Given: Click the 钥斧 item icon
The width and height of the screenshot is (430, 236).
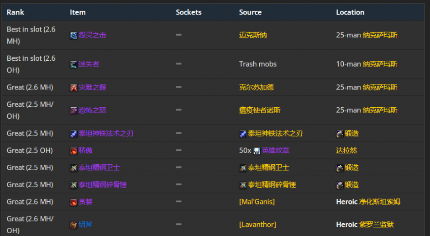Looking at the screenshot, I should (73, 225).
